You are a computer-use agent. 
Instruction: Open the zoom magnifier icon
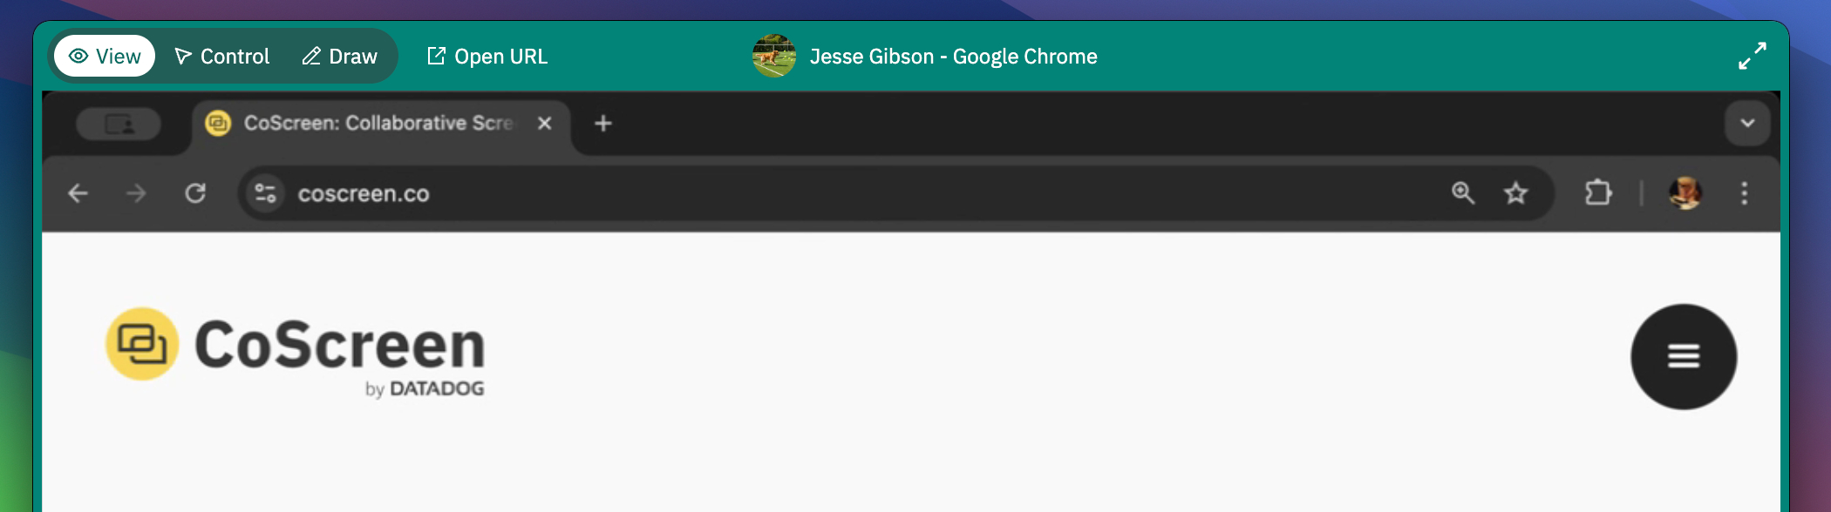click(x=1463, y=193)
